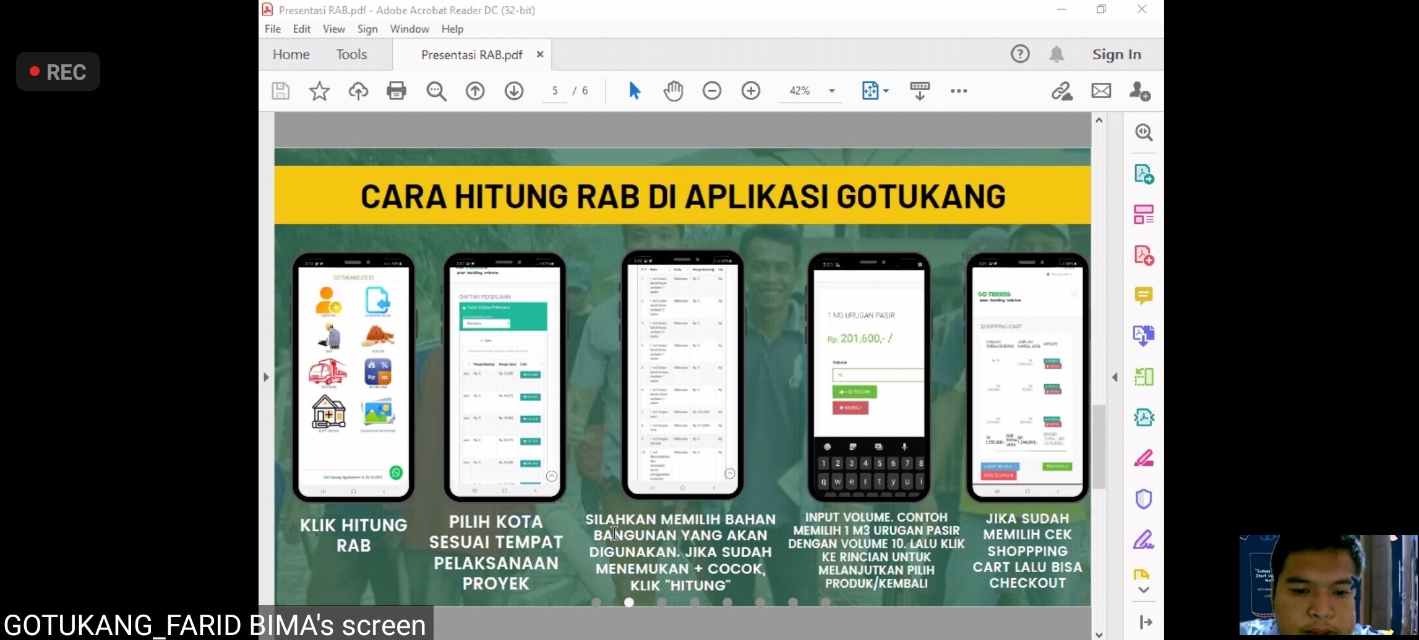Viewport: 1419px width, 640px height.
Task: Go to previous page arrow
Action: tap(475, 91)
